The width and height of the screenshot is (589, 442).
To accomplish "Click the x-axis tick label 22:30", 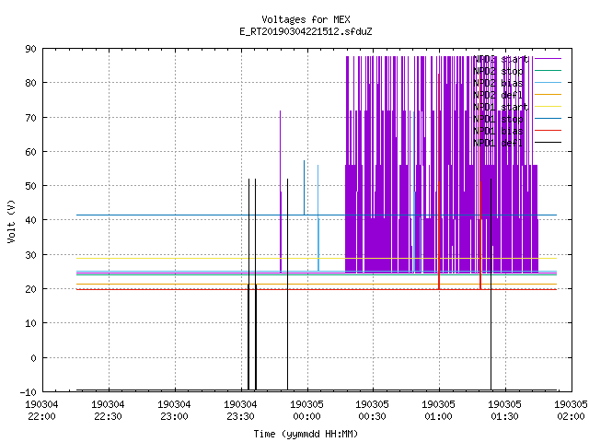I will [109, 417].
